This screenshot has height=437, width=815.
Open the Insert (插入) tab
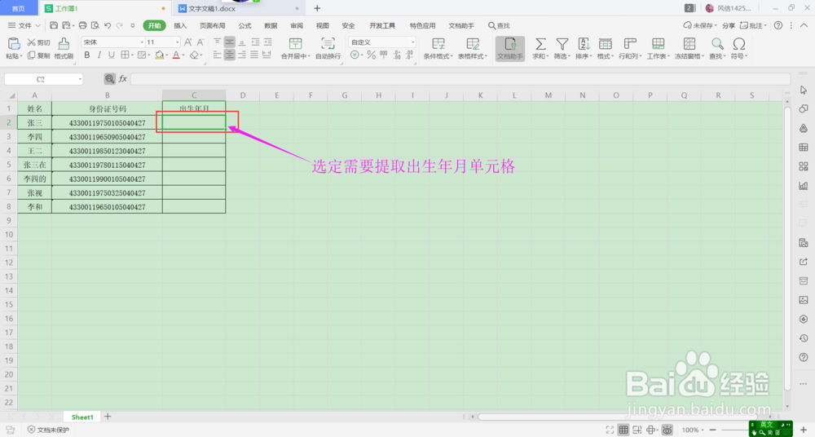[x=180, y=25]
